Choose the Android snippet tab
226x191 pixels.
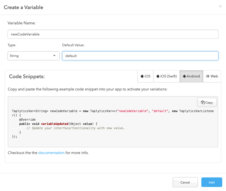tap(191, 76)
